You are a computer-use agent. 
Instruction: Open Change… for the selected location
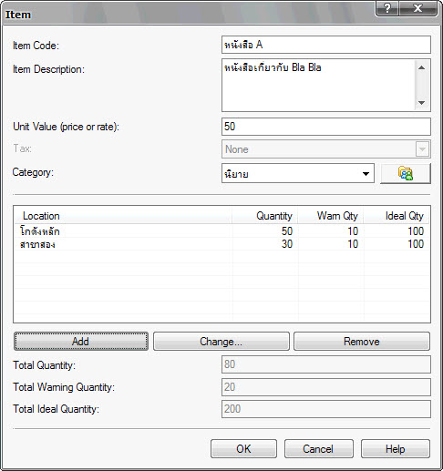click(221, 342)
